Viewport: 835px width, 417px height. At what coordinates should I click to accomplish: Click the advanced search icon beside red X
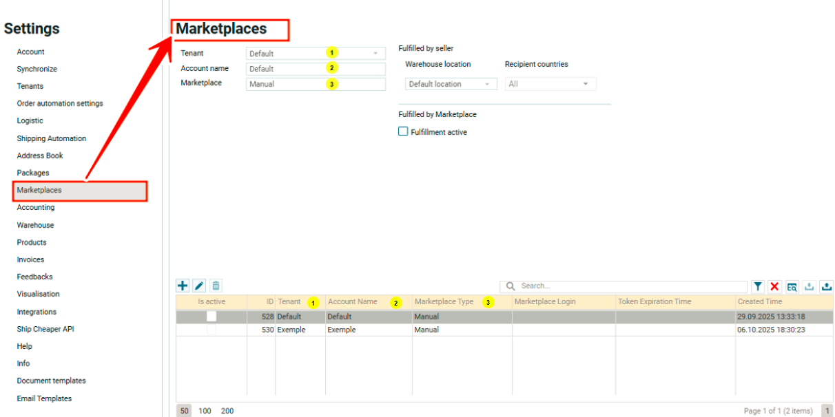(792, 286)
